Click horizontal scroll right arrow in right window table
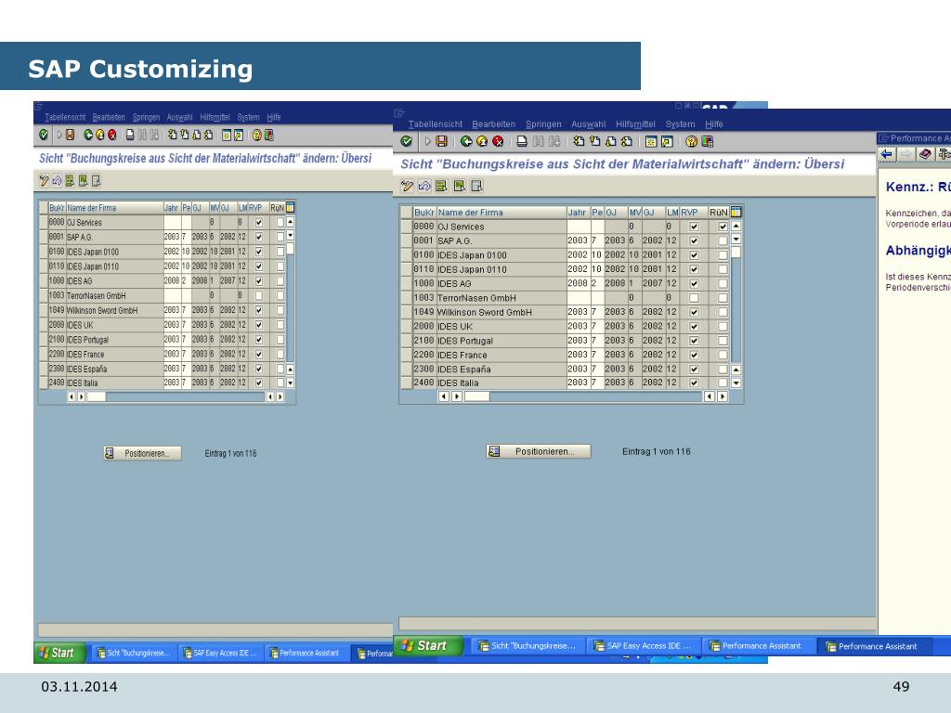 pyautogui.click(x=722, y=396)
